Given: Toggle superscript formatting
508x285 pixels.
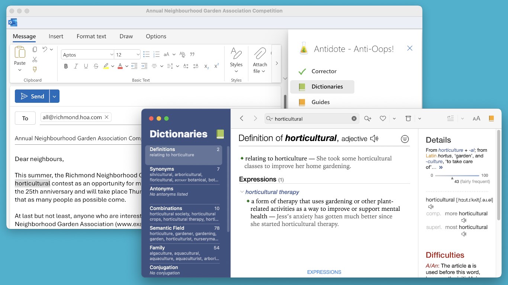Looking at the screenshot, I should pyautogui.click(x=216, y=66).
